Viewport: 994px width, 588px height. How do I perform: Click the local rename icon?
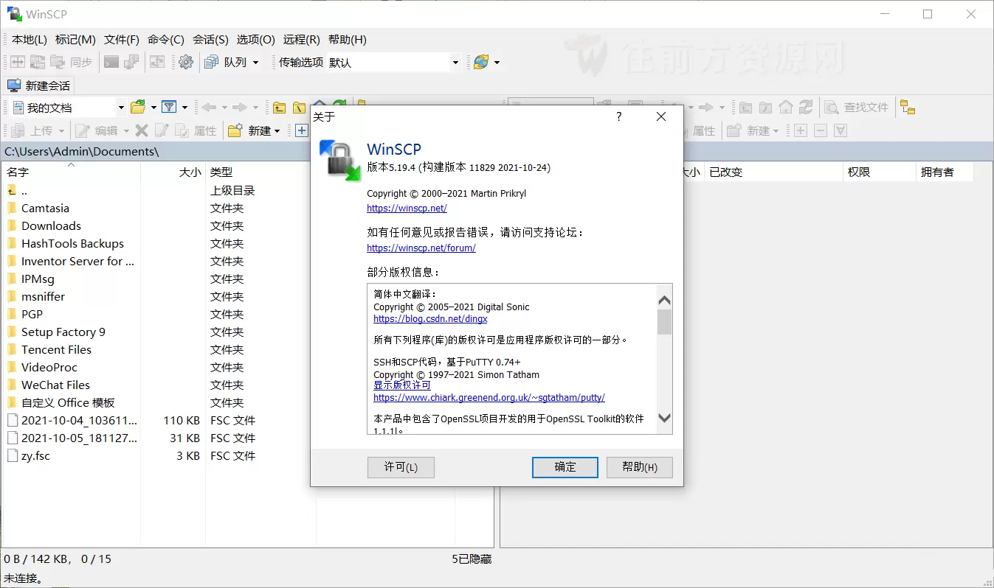pos(162,130)
